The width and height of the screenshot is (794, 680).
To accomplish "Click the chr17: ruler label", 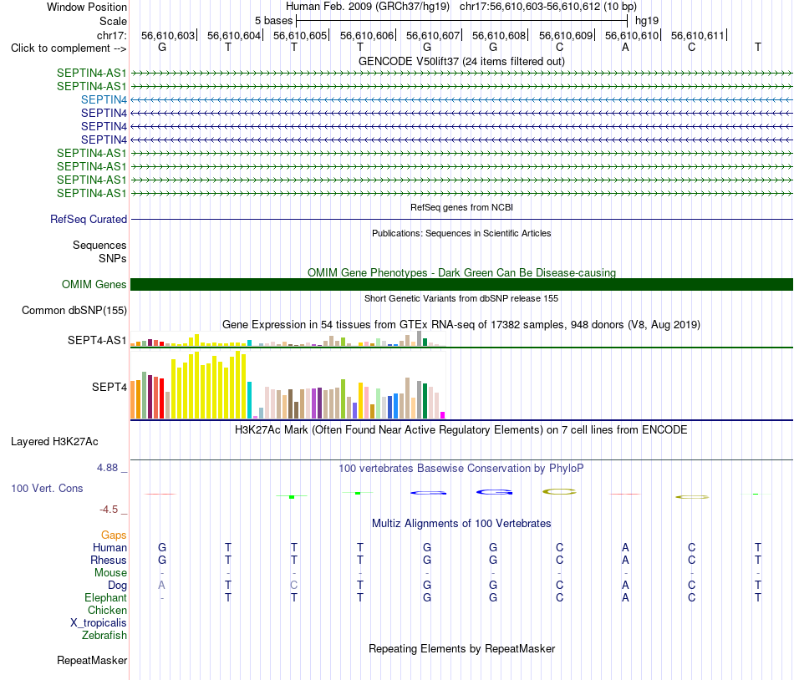I will click(112, 35).
